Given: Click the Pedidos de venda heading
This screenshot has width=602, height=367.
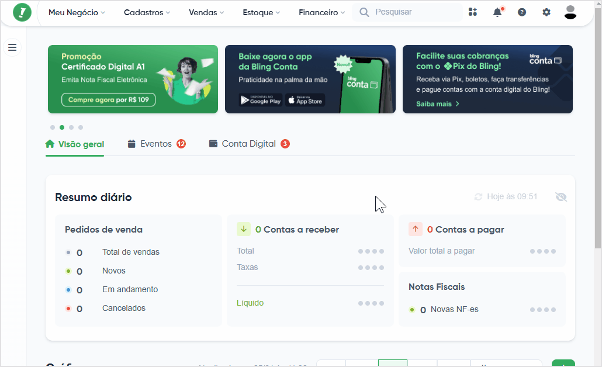Looking at the screenshot, I should (103, 230).
